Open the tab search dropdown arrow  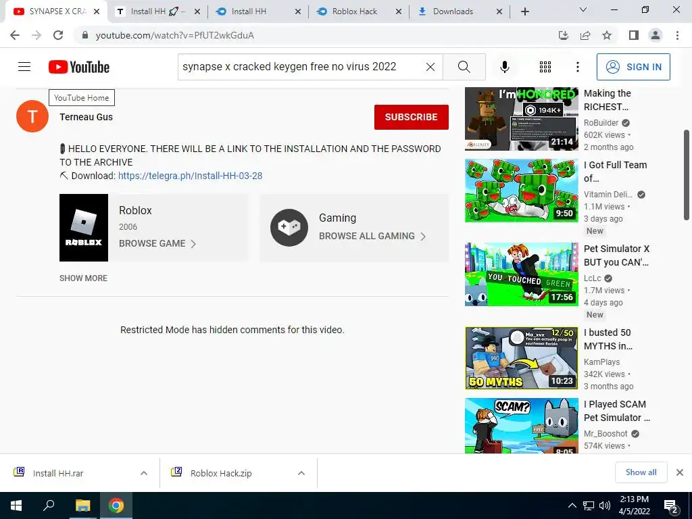(583, 9)
